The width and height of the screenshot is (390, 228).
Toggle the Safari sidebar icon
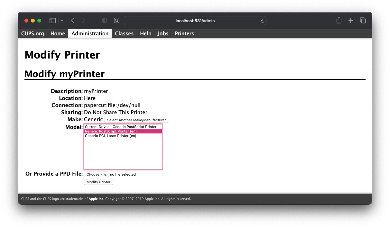(52, 21)
